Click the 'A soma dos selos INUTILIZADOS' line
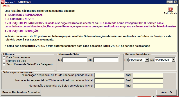Image resolution: width=179 pixels, height=97 pixels. pos(77,46)
